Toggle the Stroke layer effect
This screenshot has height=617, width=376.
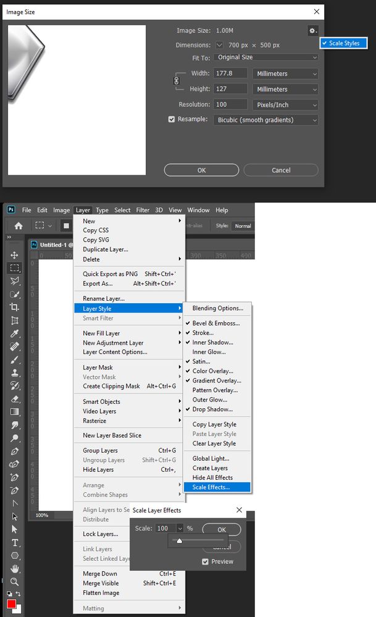tap(217, 333)
